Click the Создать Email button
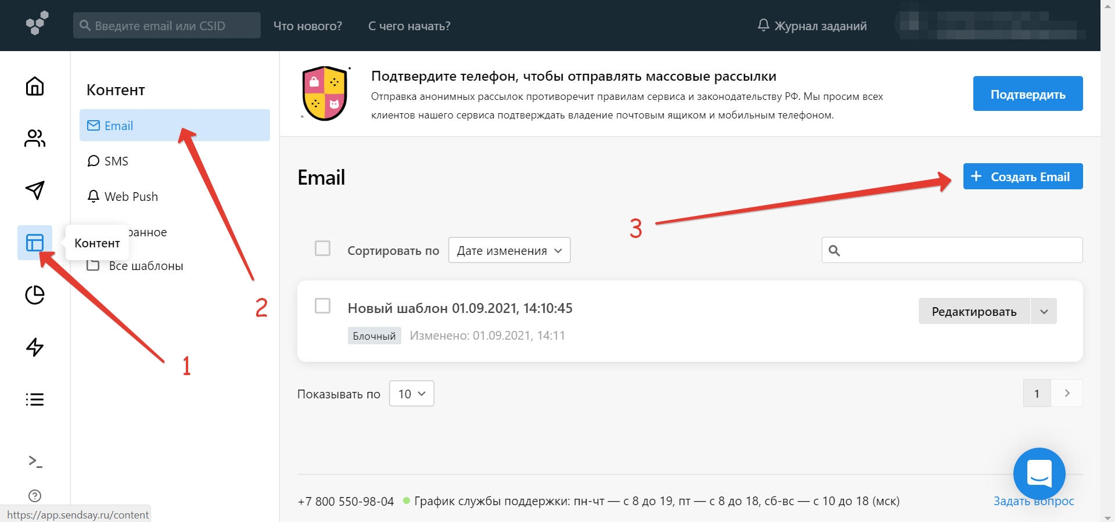The width and height of the screenshot is (1115, 522). [x=1023, y=177]
